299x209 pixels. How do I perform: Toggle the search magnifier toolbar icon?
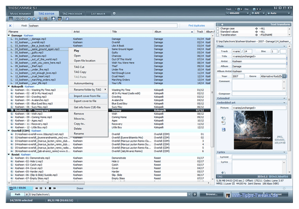(x=53, y=19)
